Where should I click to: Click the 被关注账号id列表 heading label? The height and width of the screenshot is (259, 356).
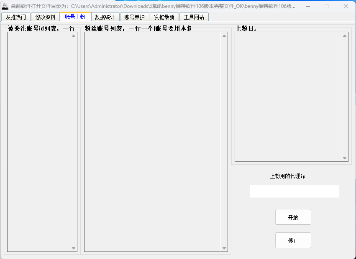pyautogui.click(x=41, y=28)
